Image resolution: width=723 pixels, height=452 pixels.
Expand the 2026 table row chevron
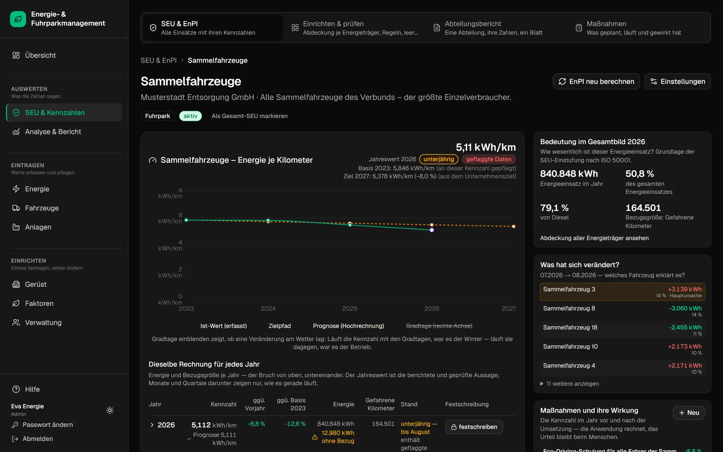152,425
